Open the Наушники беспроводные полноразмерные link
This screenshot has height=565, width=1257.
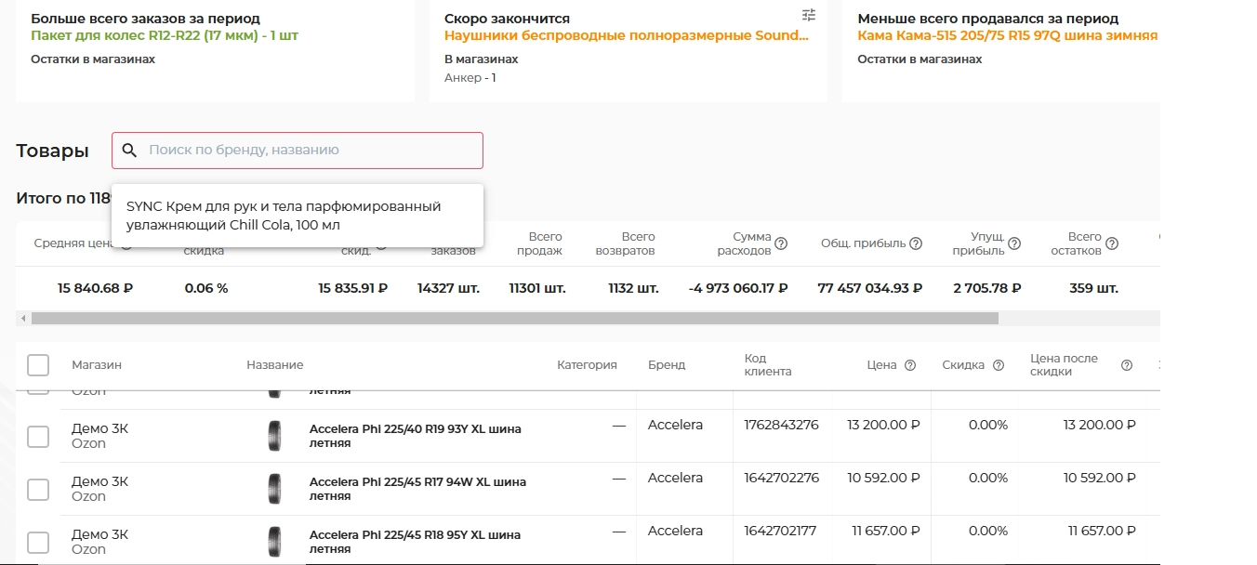tap(626, 35)
